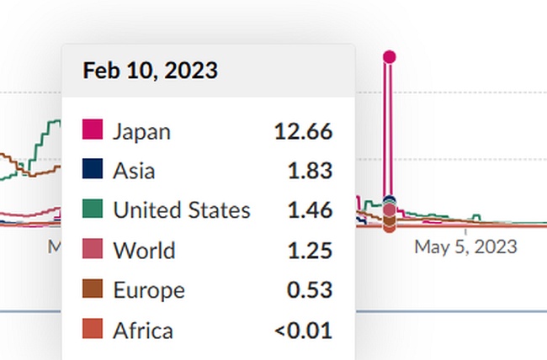
Task: Click the navy Asia color swatch
Action: 93,170
